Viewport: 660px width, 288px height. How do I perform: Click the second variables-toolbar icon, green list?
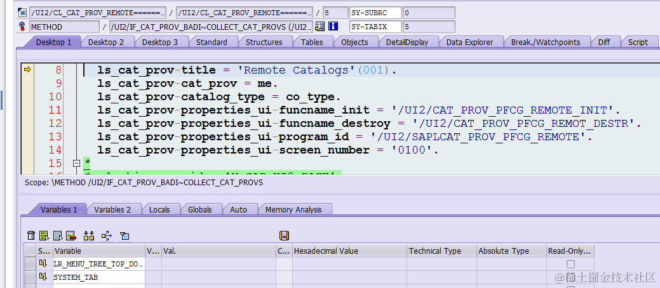44,236
